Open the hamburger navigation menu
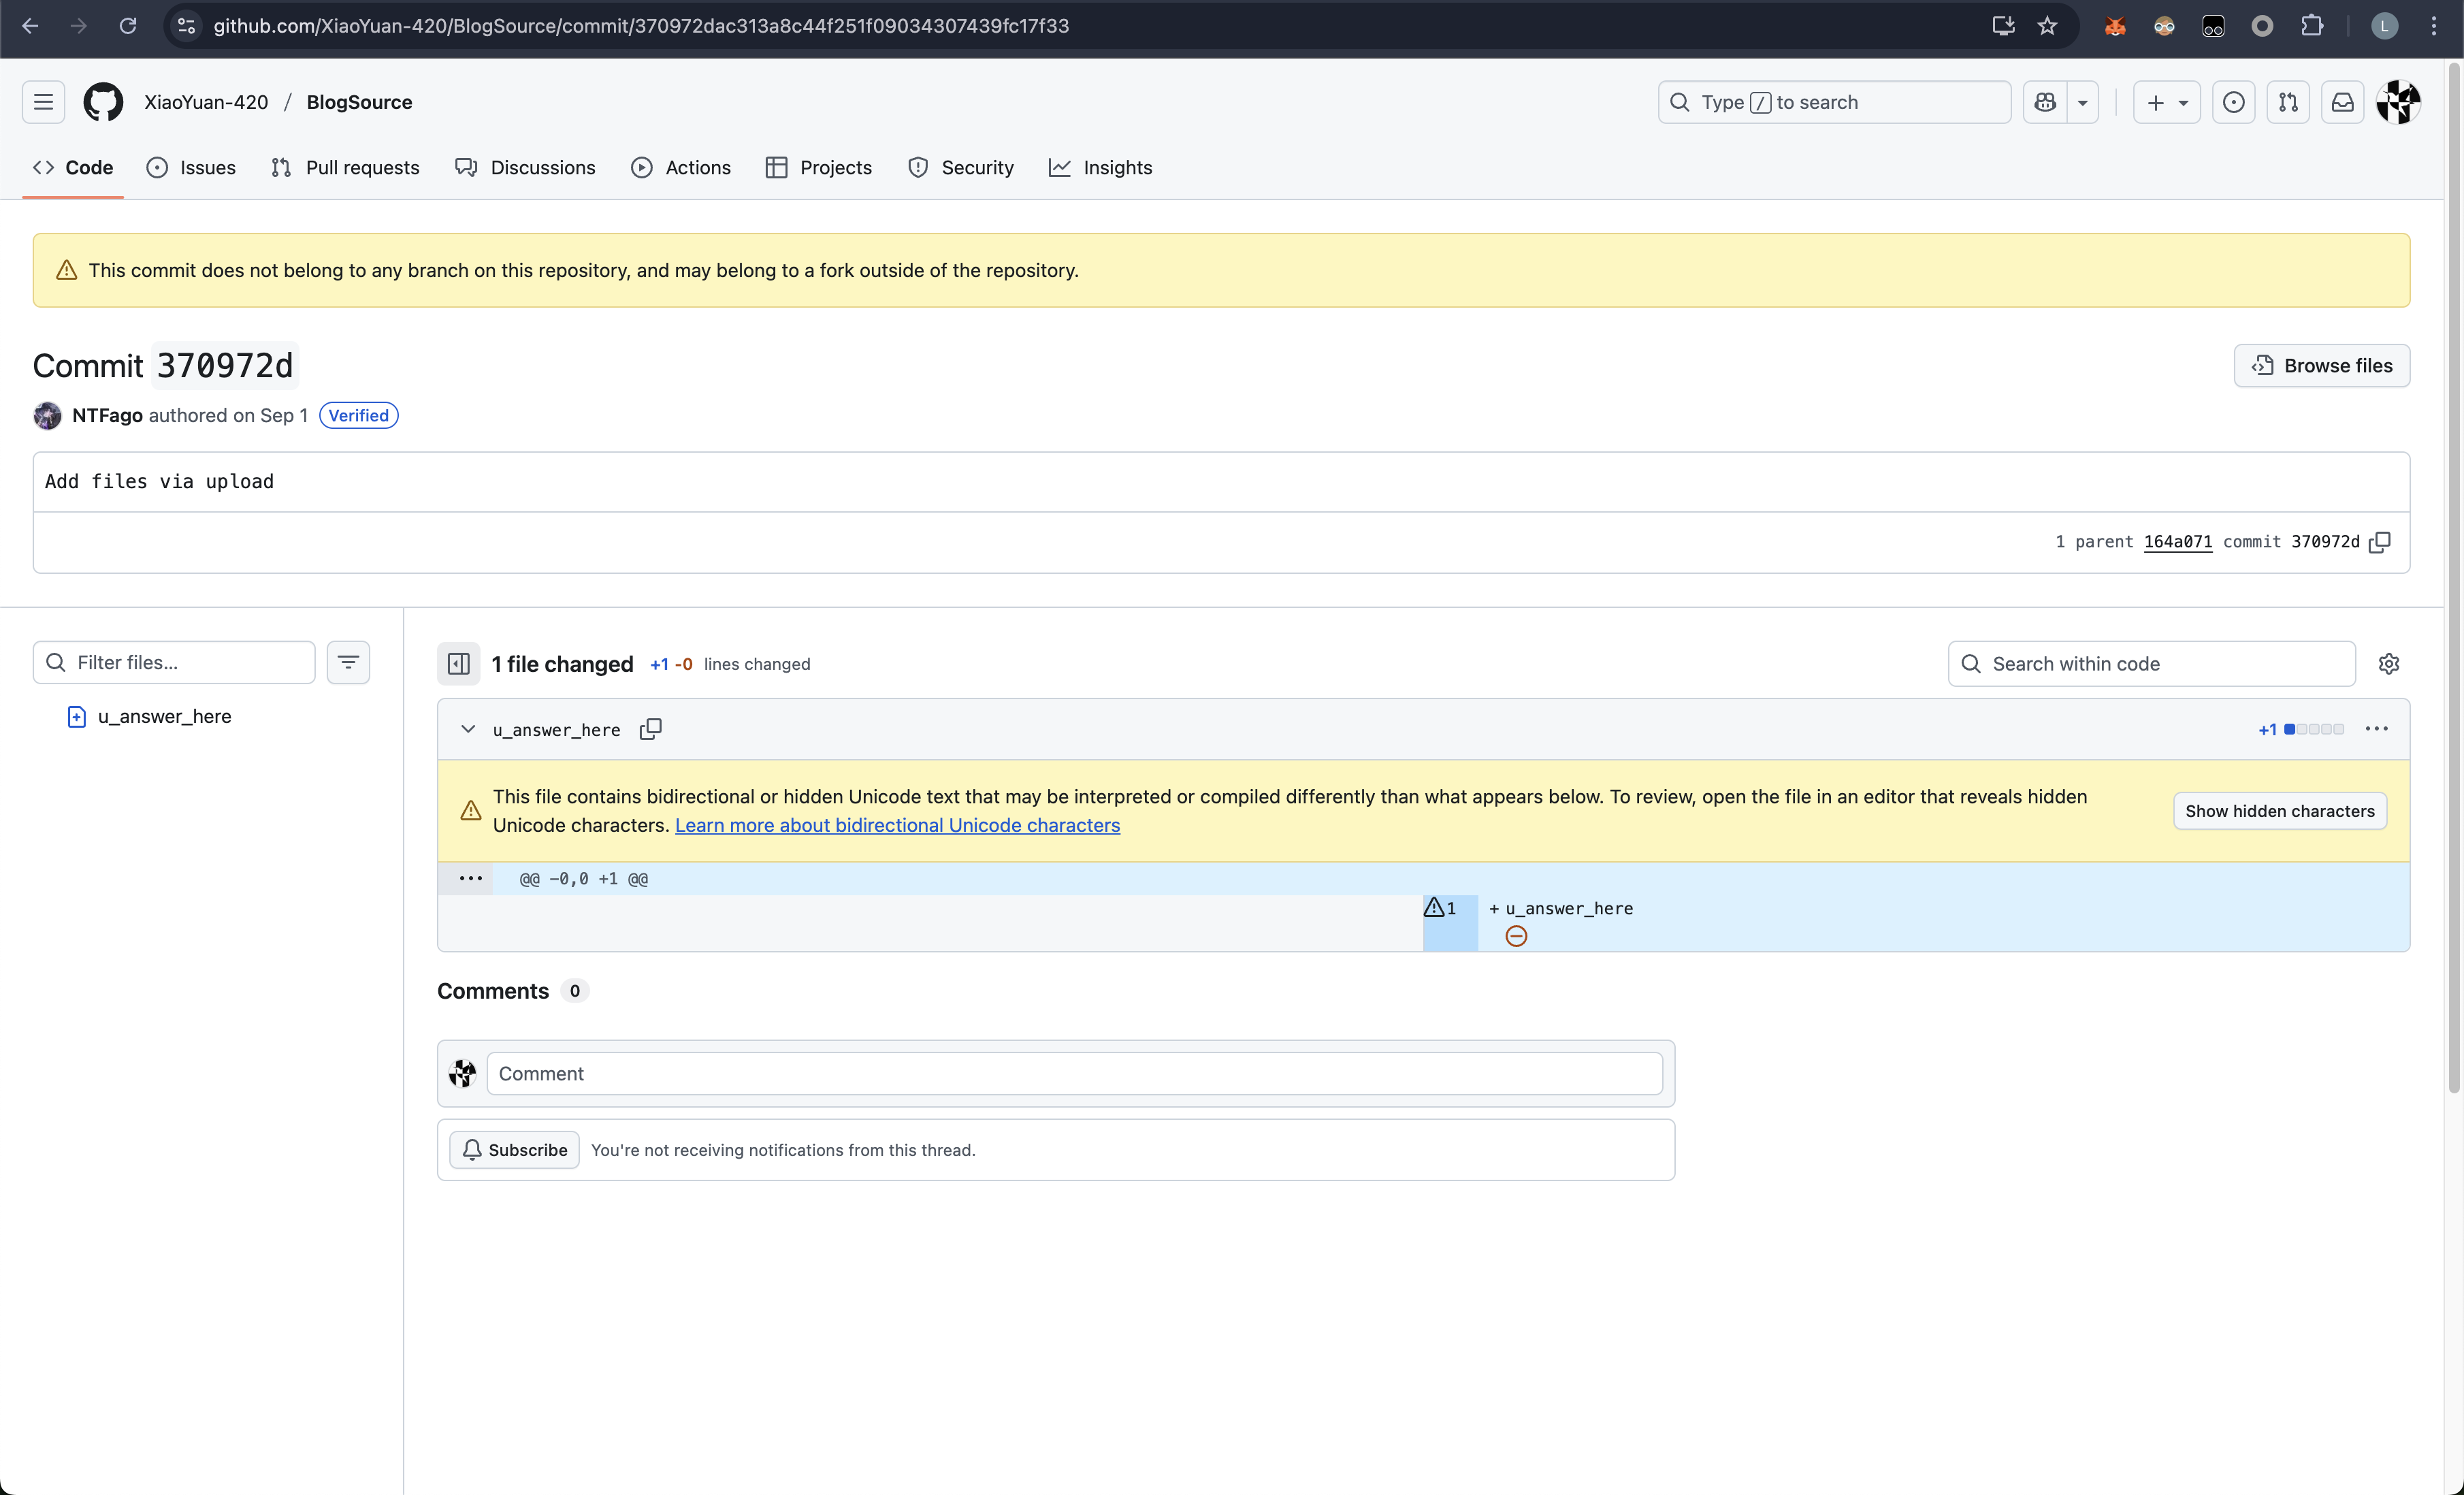The image size is (2464, 1495). (43, 102)
